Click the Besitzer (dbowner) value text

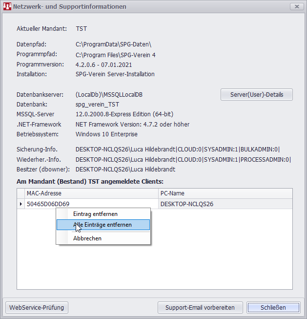coord(125,170)
